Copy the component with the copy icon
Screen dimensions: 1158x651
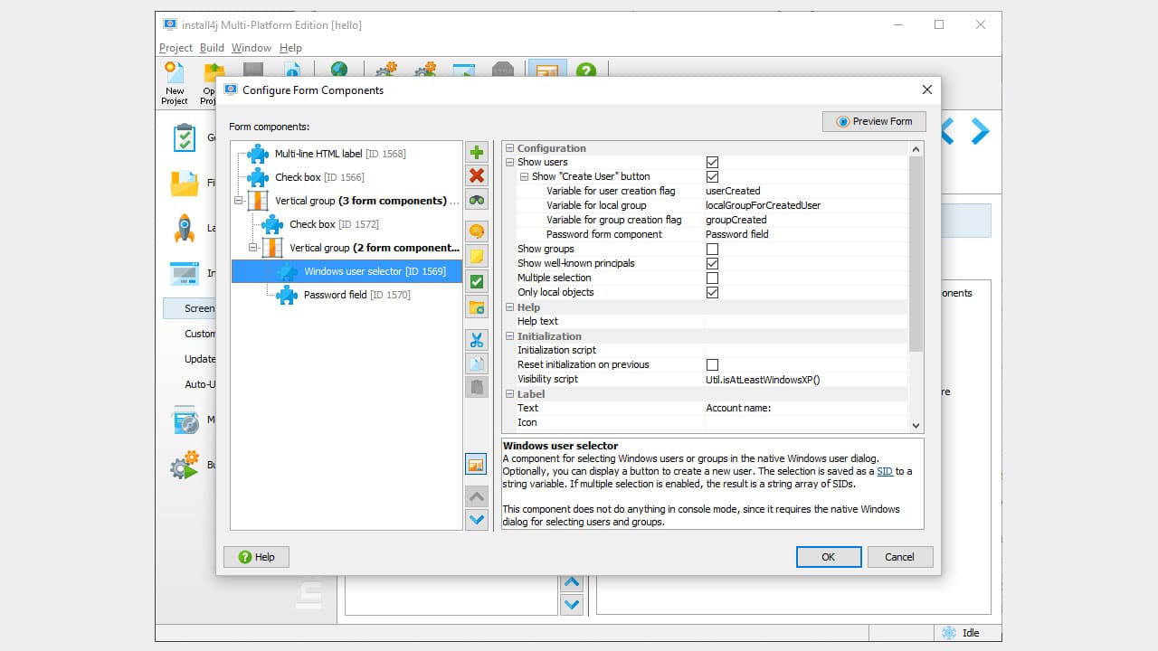[x=477, y=363]
